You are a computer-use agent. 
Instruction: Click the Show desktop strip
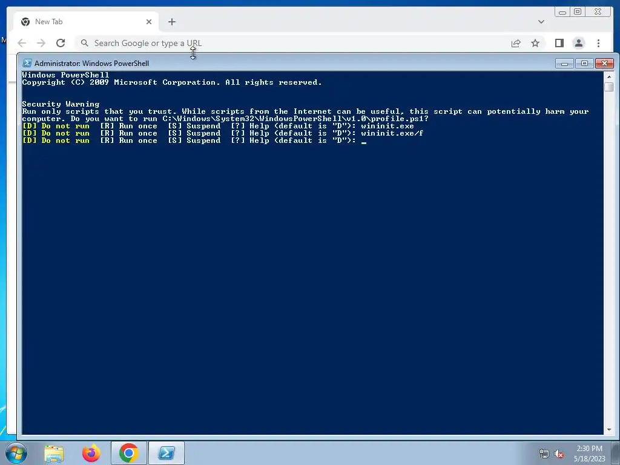[616, 453]
